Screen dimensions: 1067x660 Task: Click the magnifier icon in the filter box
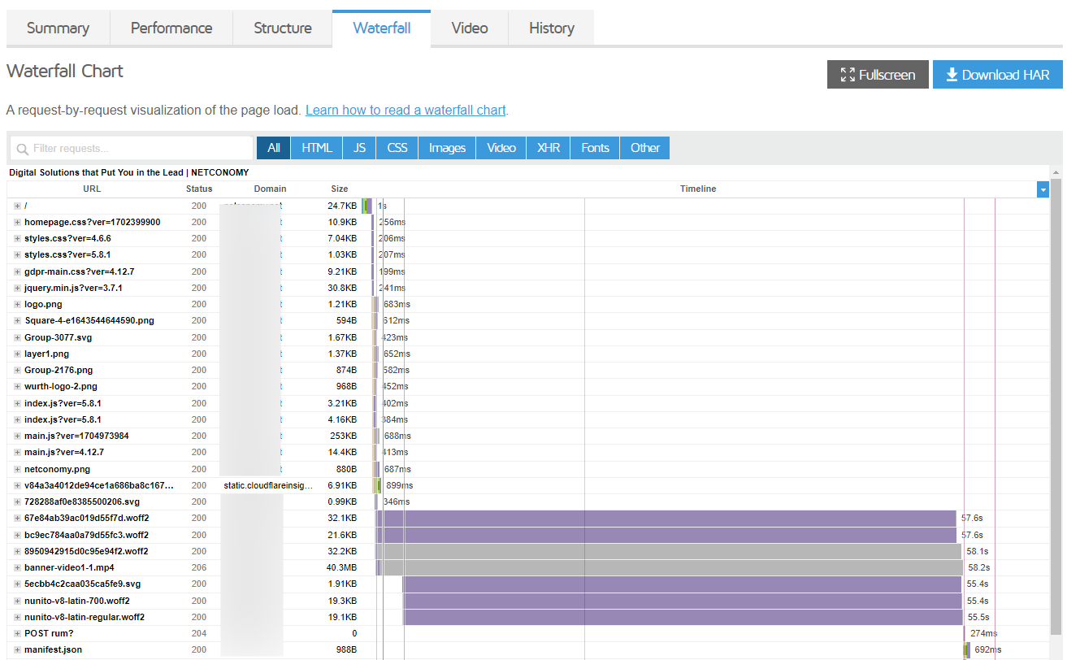point(20,149)
